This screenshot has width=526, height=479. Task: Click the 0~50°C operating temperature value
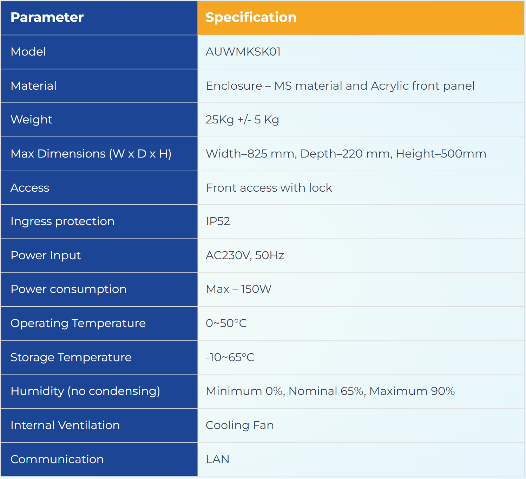[x=226, y=323]
